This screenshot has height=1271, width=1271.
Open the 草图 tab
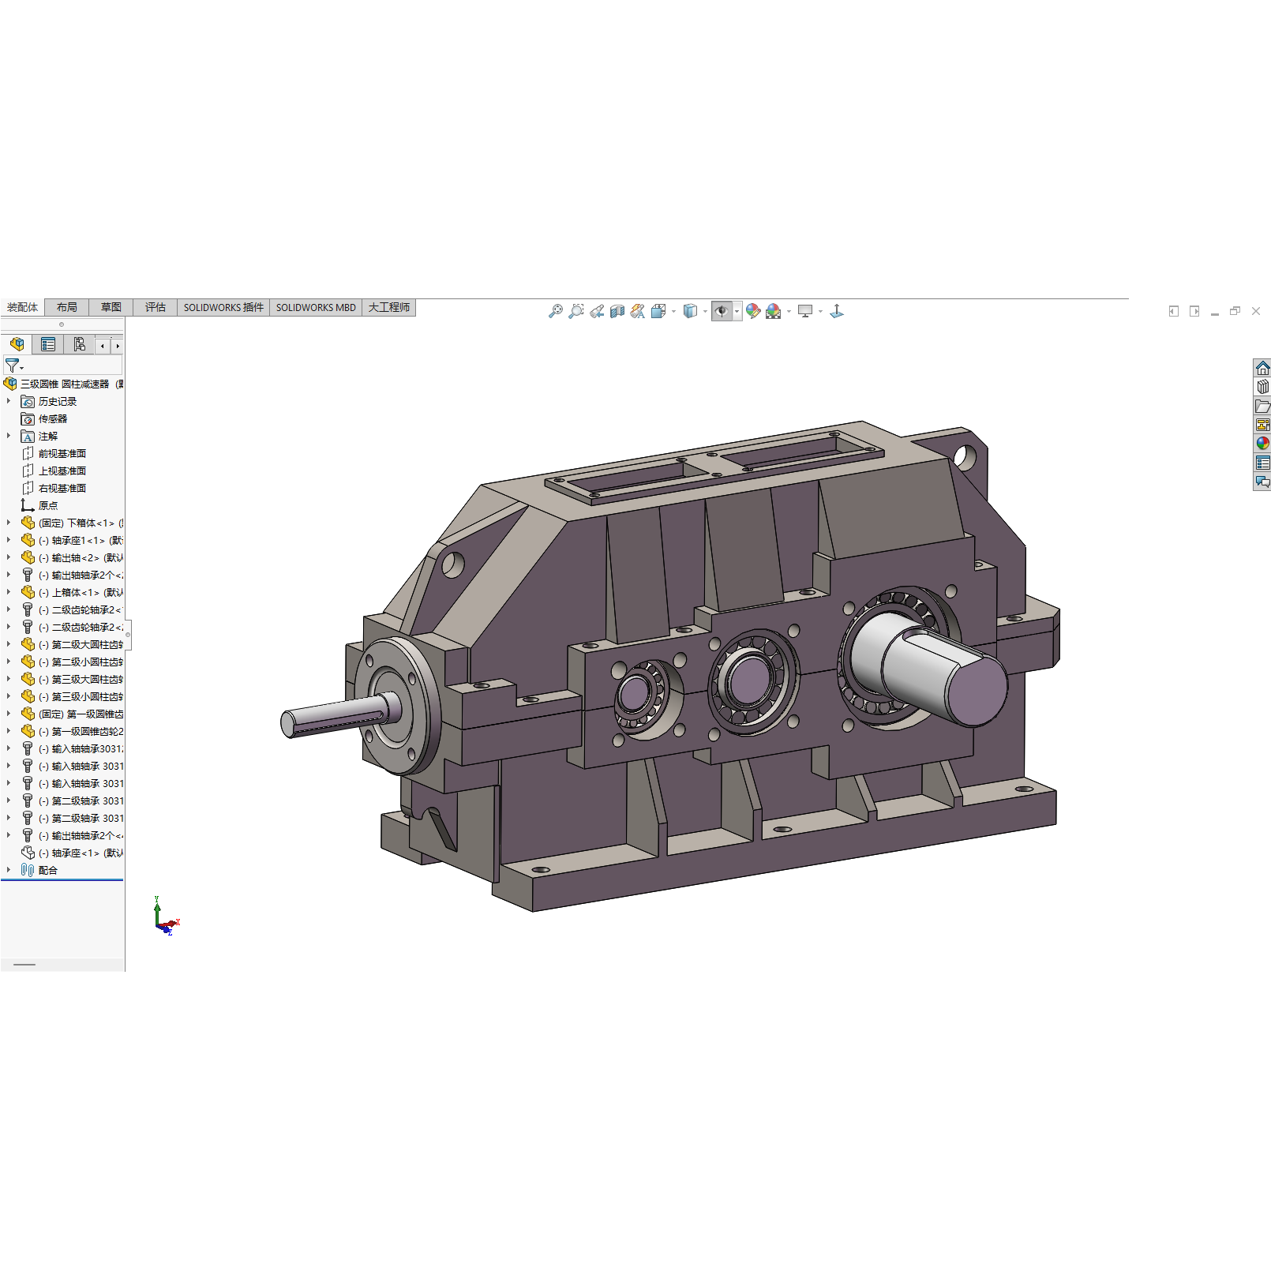pyautogui.click(x=111, y=307)
